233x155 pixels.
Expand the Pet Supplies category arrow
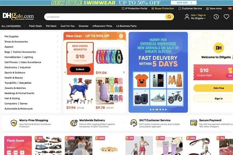[57, 36]
